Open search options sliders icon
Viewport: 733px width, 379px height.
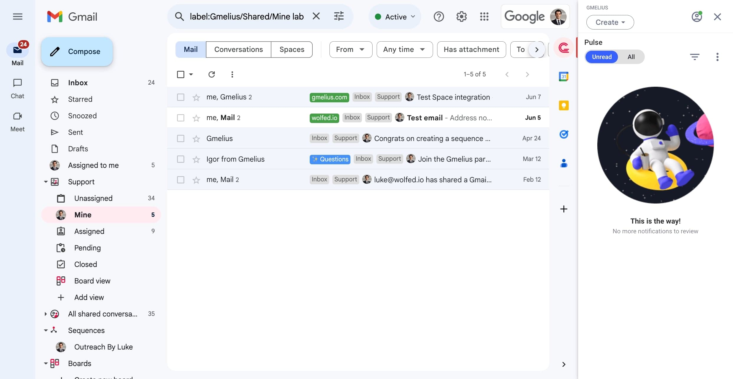tap(339, 16)
